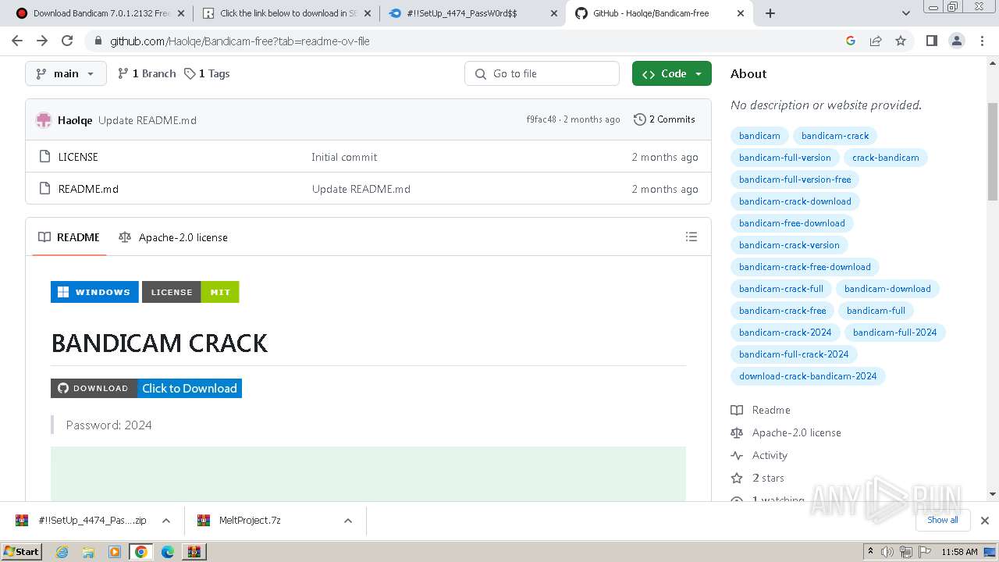Click the License MIT badge
This screenshot has height=562, width=999.
[190, 292]
